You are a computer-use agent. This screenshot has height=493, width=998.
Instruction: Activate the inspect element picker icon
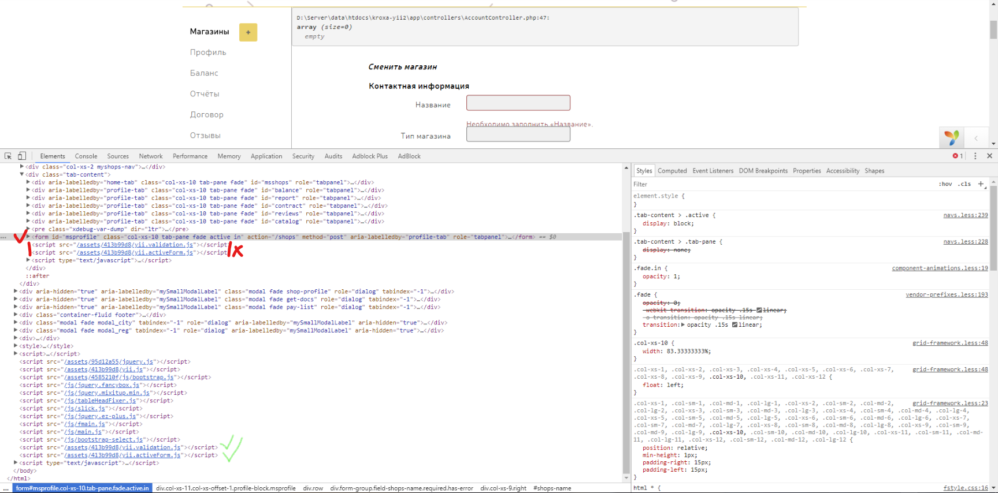tap(8, 156)
